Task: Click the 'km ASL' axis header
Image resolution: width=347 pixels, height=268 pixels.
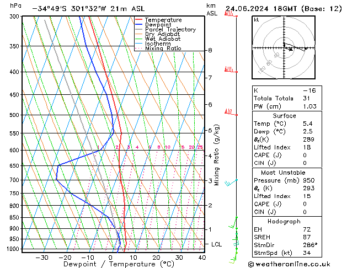Action: tap(212, 9)
